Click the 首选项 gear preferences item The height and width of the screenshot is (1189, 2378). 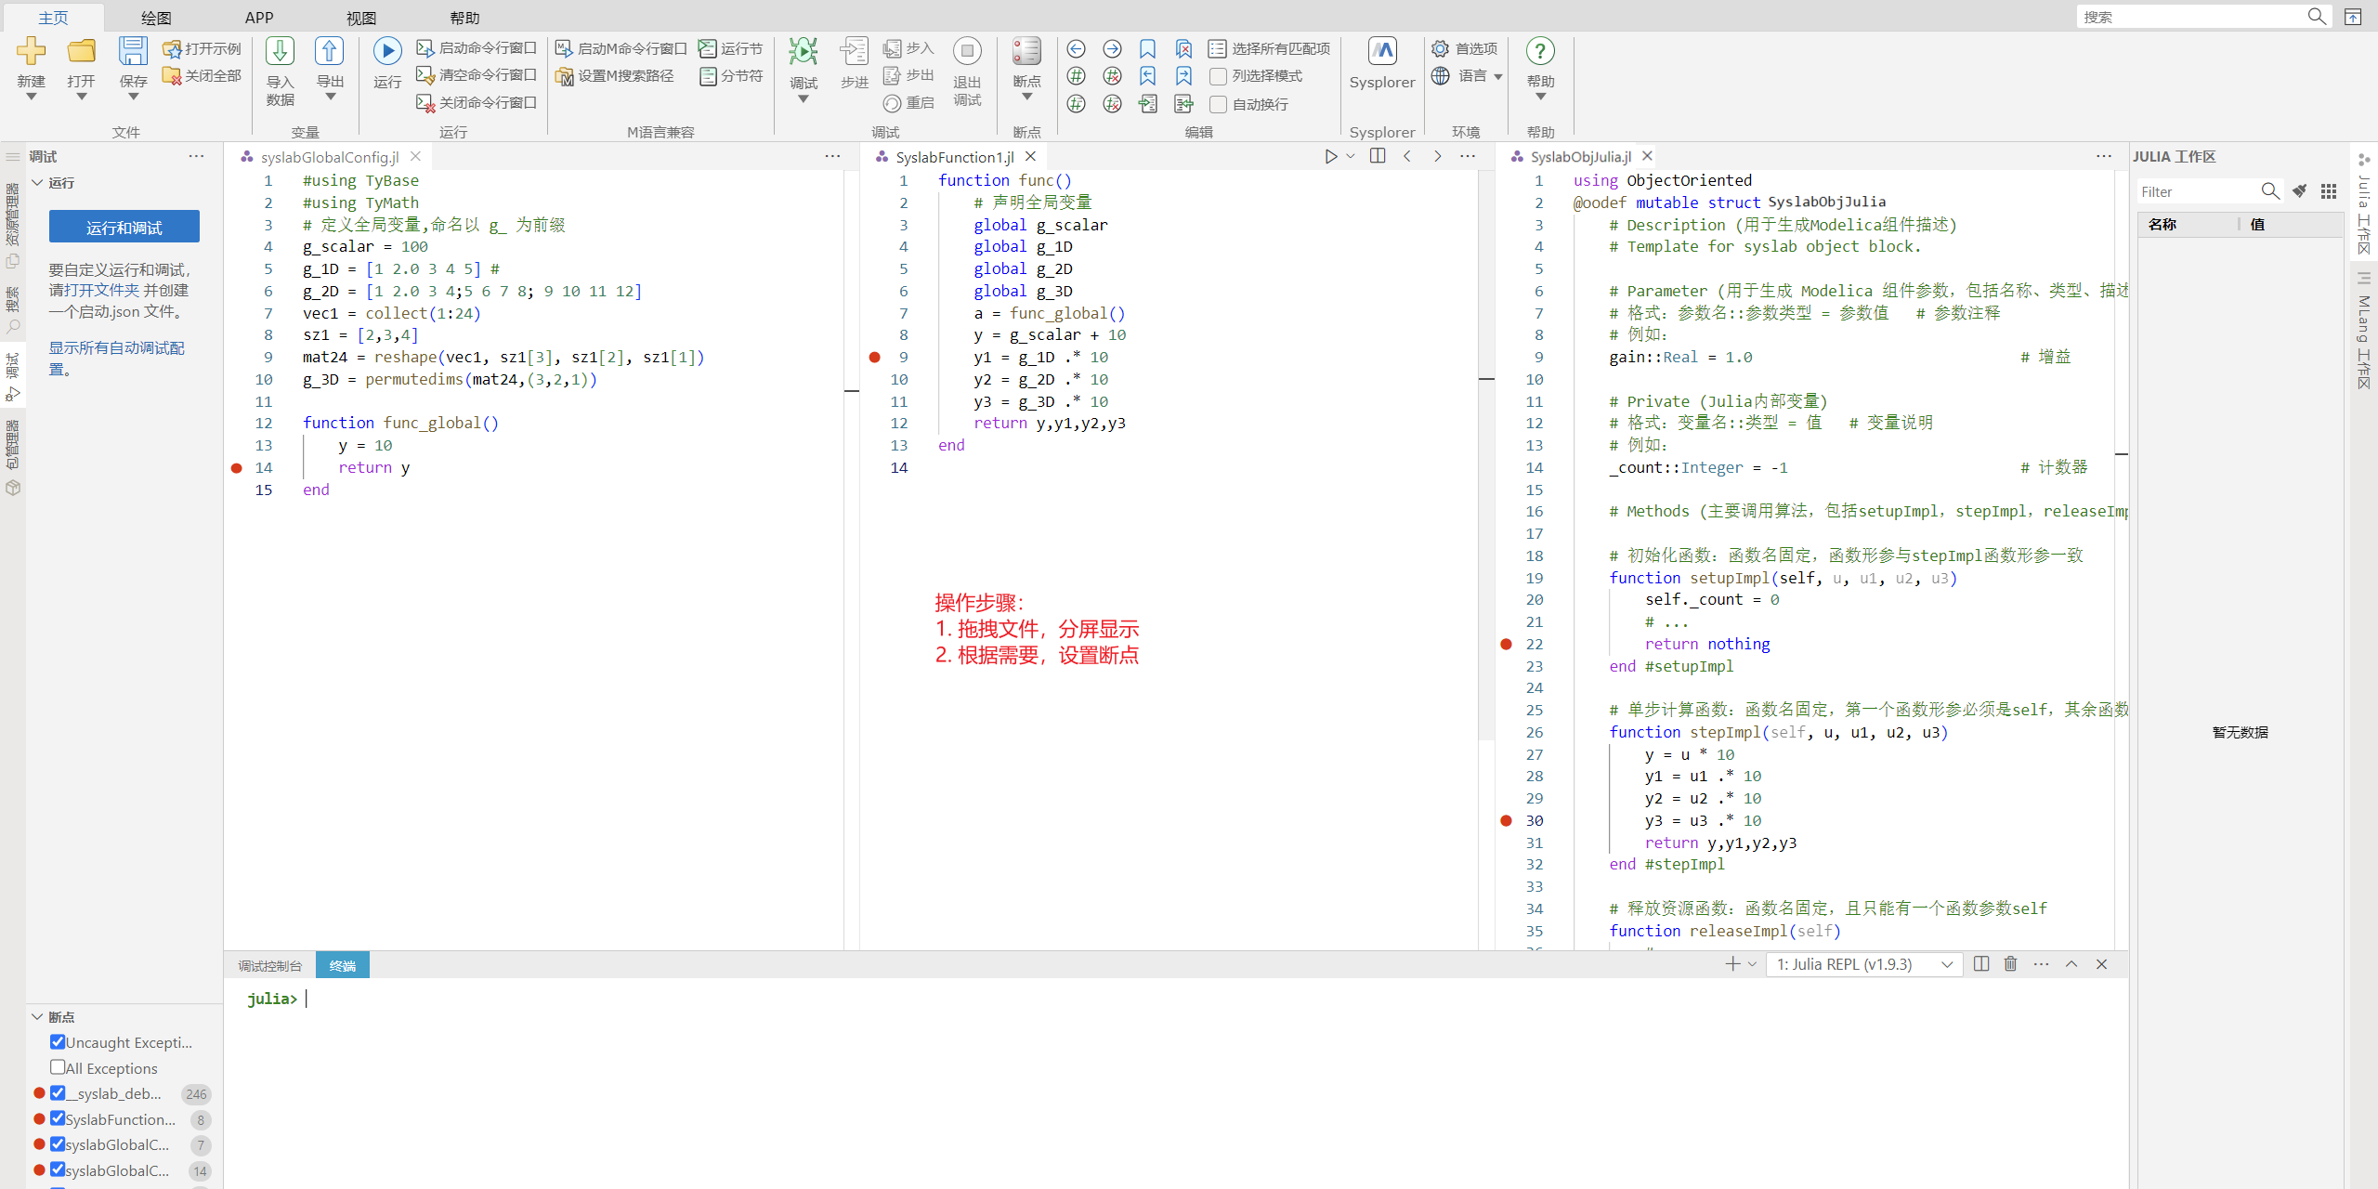coord(1465,48)
